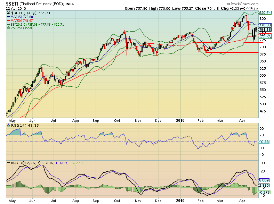The image size is (274, 204).
Task: Click the INDX exchange label
Action: point(70,4)
